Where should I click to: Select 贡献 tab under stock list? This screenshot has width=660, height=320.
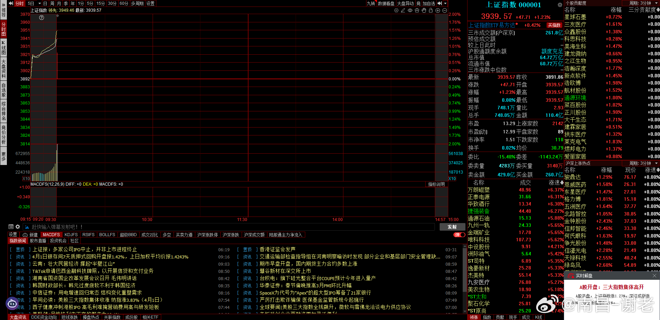click(x=500, y=317)
